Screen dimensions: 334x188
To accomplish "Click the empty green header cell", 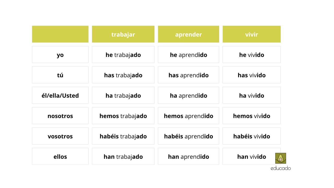I will click(x=60, y=34).
